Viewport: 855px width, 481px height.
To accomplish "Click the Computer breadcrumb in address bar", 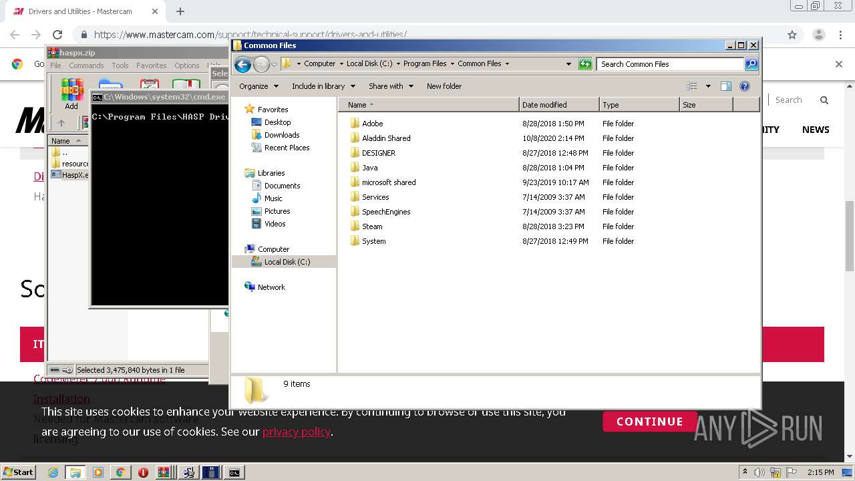I will coord(319,64).
